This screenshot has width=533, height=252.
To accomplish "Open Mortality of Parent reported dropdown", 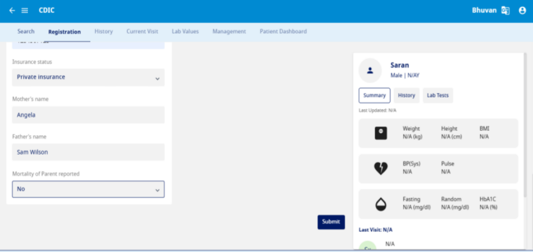I will (x=88, y=189).
